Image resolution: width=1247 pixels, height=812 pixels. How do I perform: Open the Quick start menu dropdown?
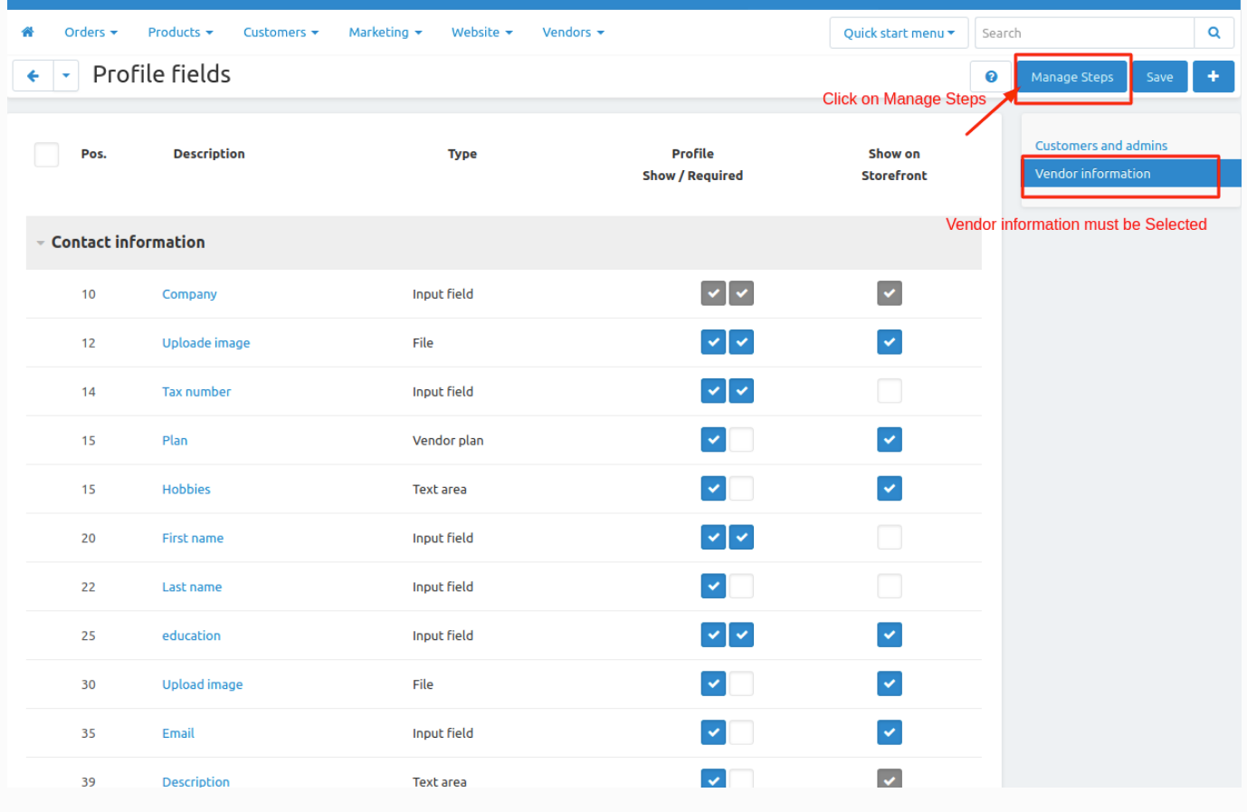(898, 33)
